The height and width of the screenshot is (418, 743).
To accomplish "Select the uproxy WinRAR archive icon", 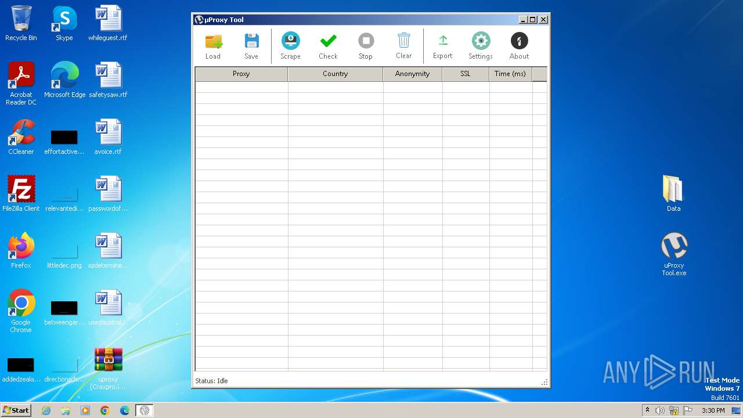I will (108, 368).
